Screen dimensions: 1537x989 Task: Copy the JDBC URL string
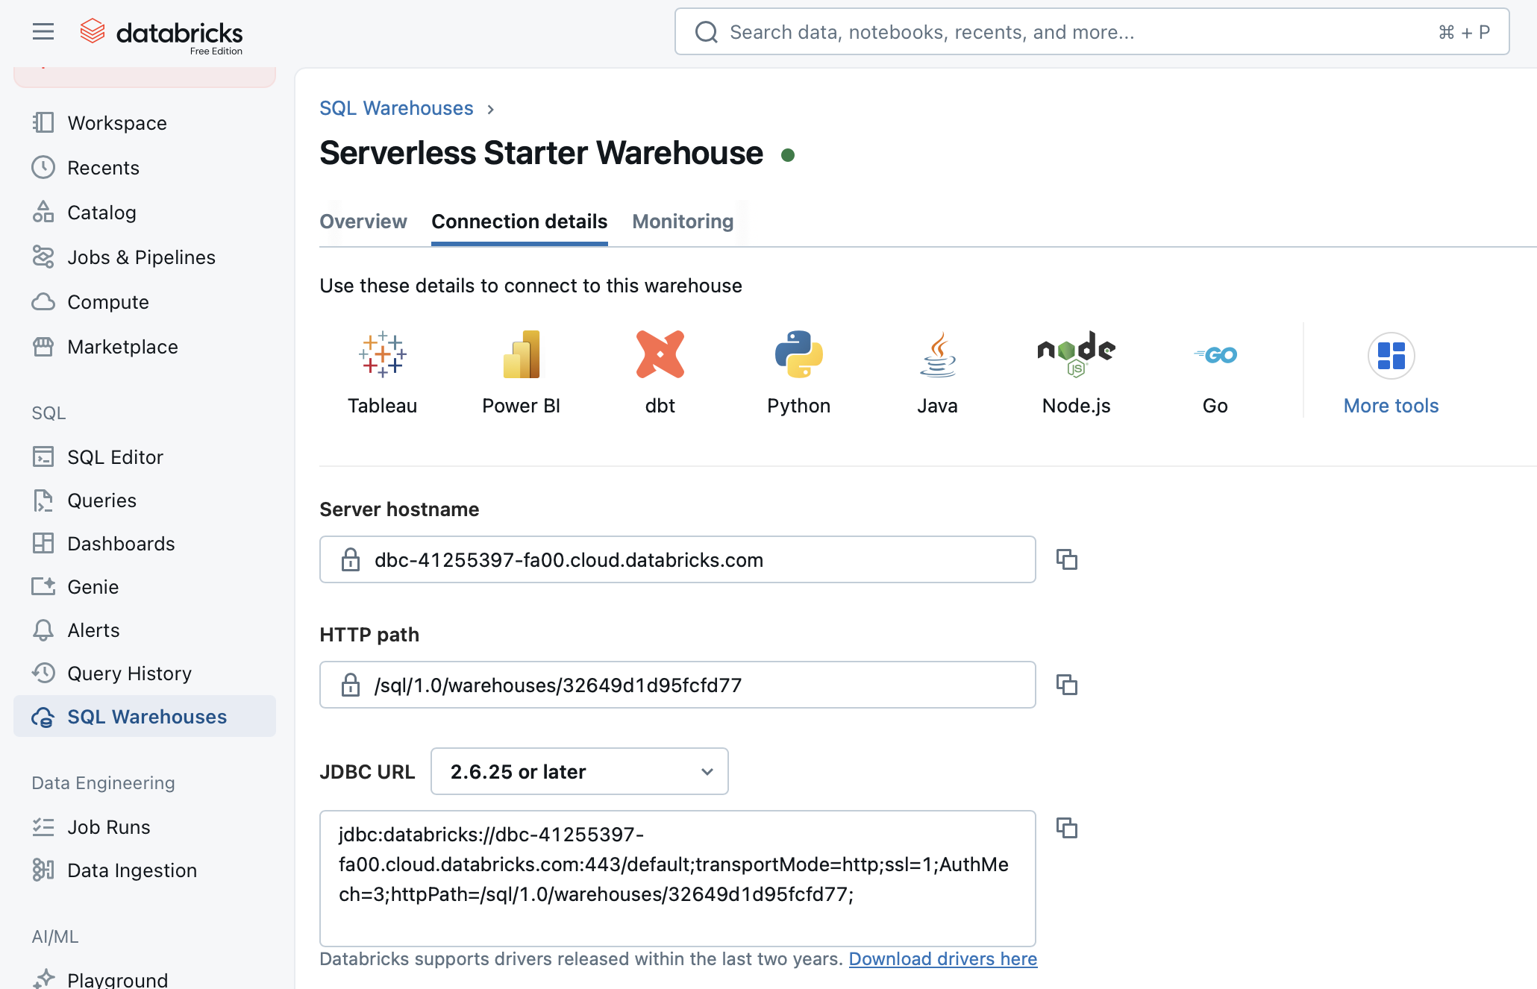tap(1066, 828)
